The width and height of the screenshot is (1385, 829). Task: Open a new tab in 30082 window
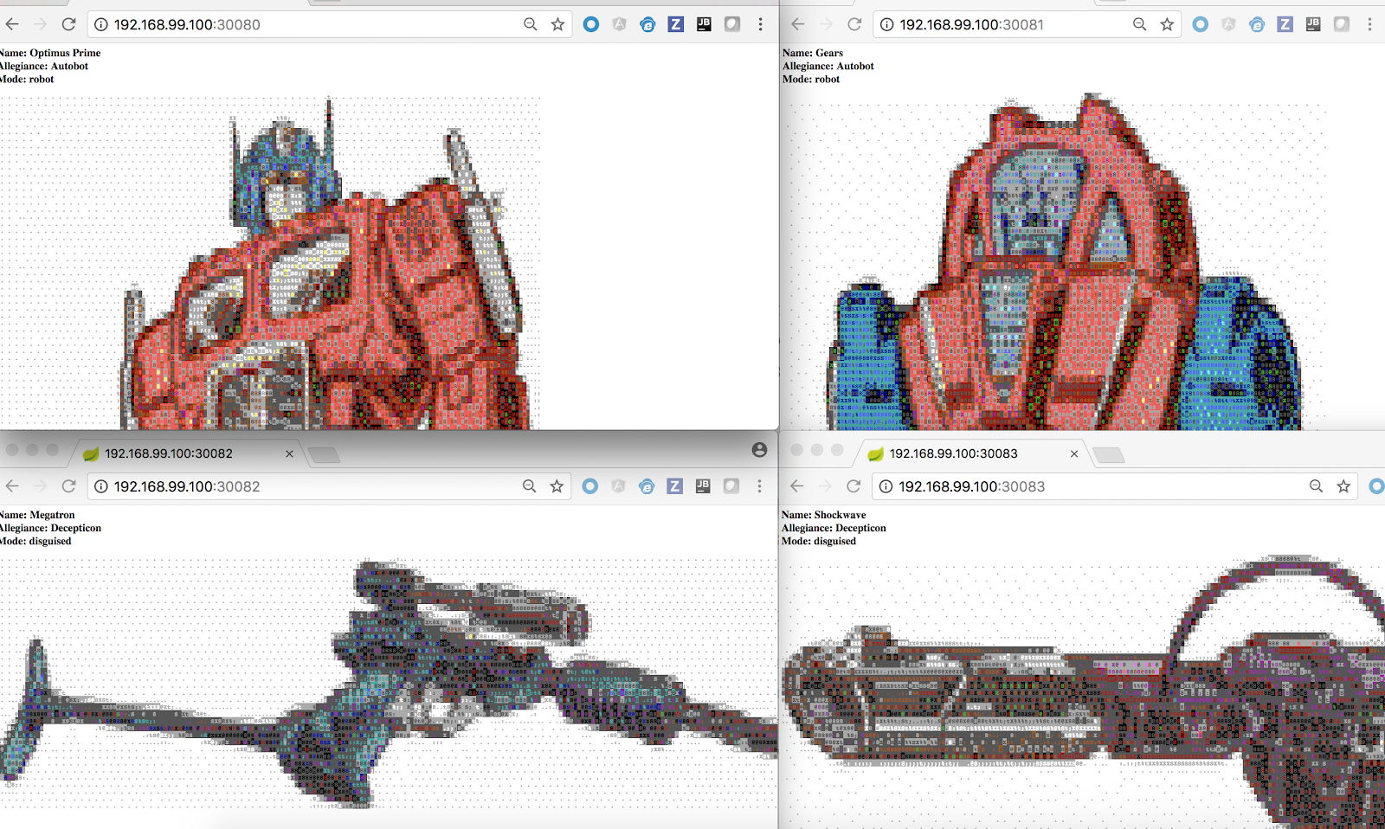(x=325, y=454)
